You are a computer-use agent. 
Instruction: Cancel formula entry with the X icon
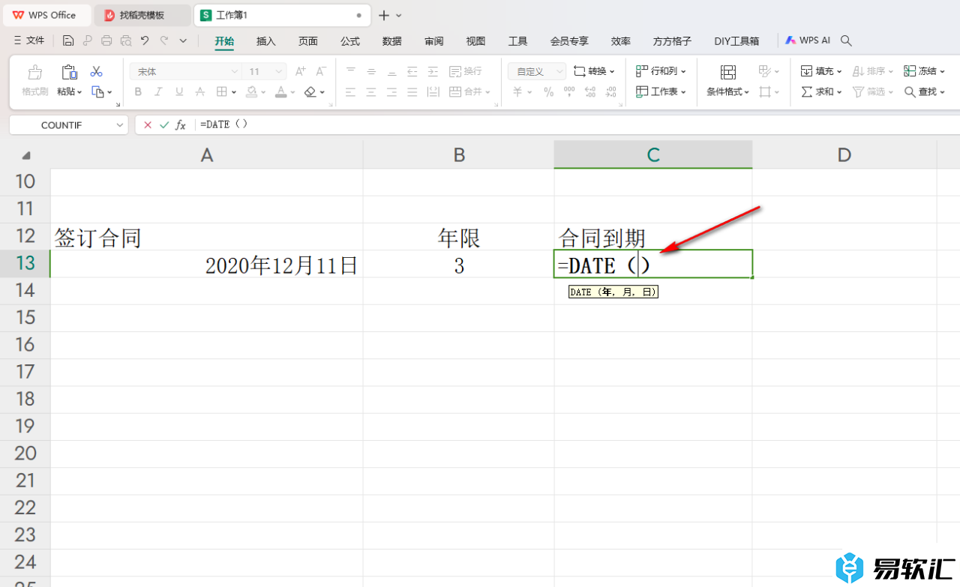pyautogui.click(x=148, y=125)
